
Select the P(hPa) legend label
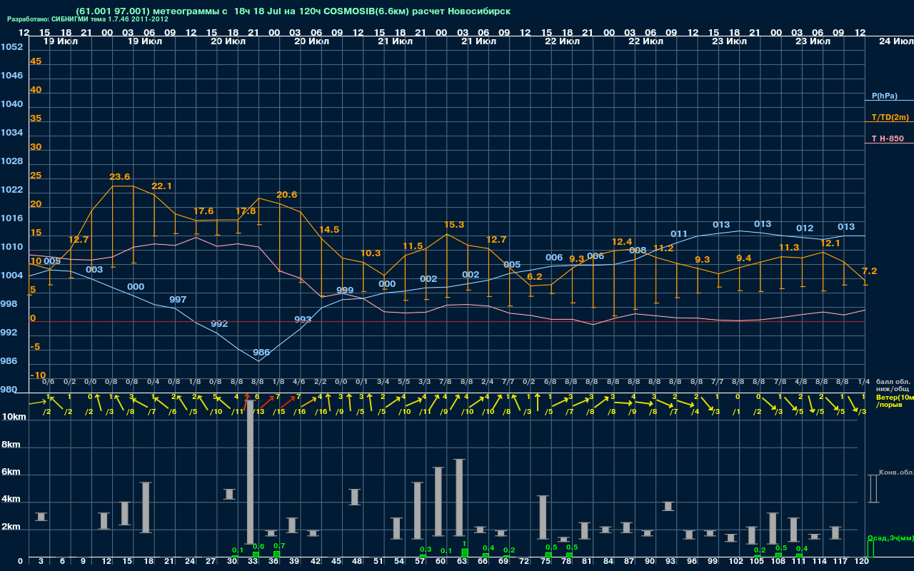pyautogui.click(x=884, y=96)
